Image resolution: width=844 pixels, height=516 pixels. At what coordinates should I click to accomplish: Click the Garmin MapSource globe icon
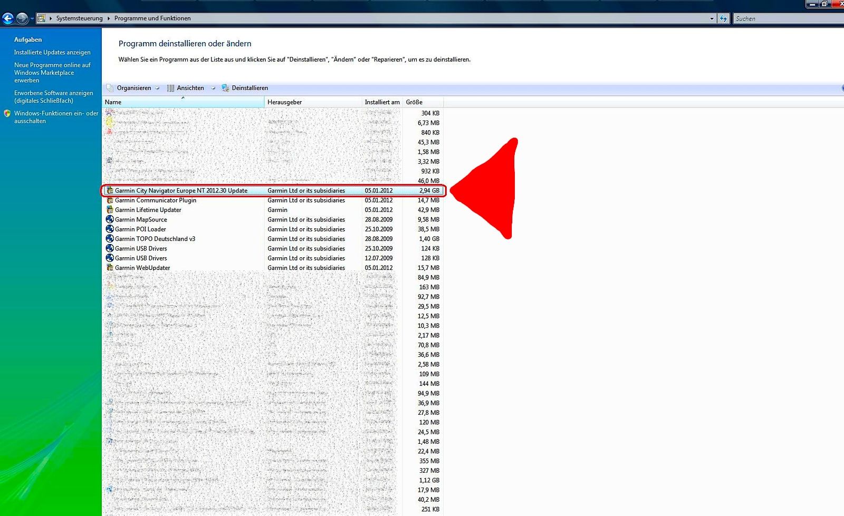coord(110,219)
